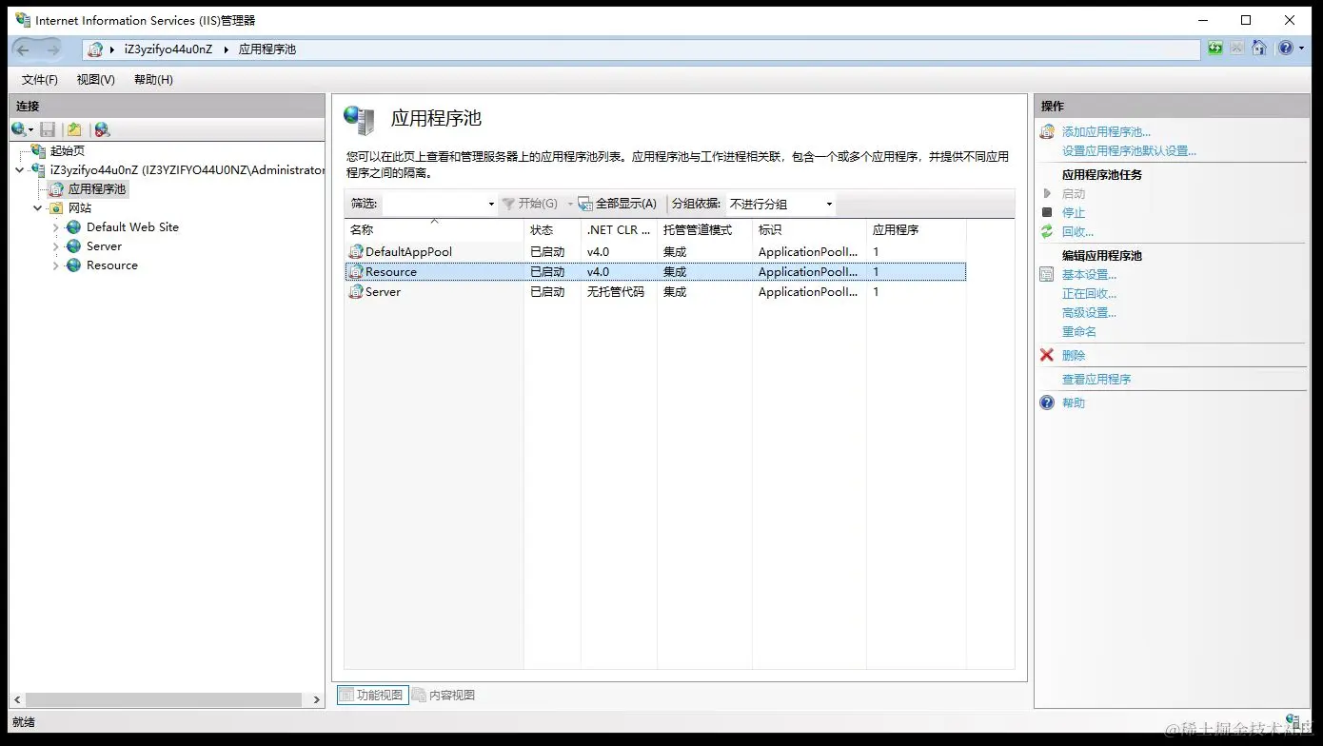Click the DefaultAppPool row icon

[356, 252]
